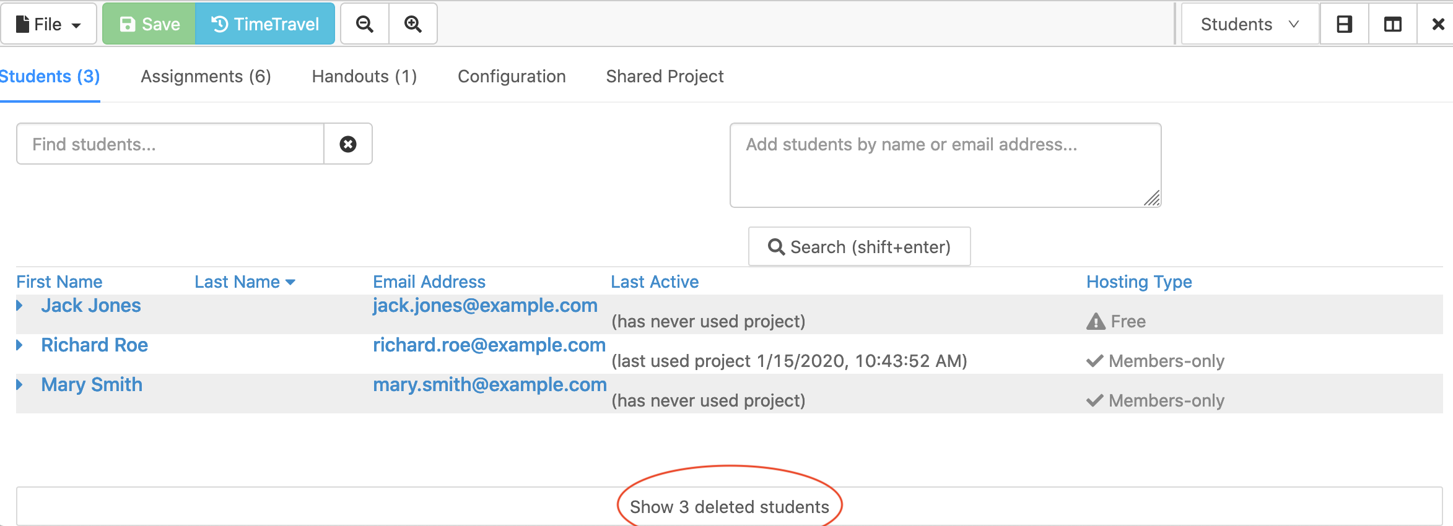The height and width of the screenshot is (526, 1453).
Task: Click the zoom out magnifier icon
Action: 365,24
